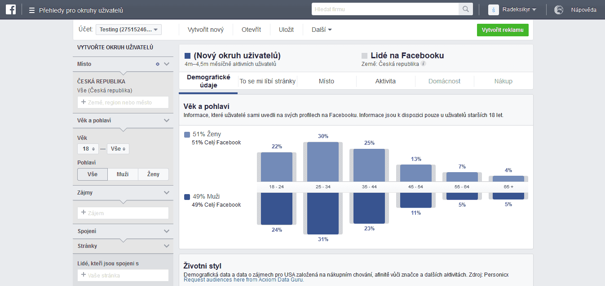Open the Testing account dropdown
The width and height of the screenshot is (605, 286).
click(128, 30)
